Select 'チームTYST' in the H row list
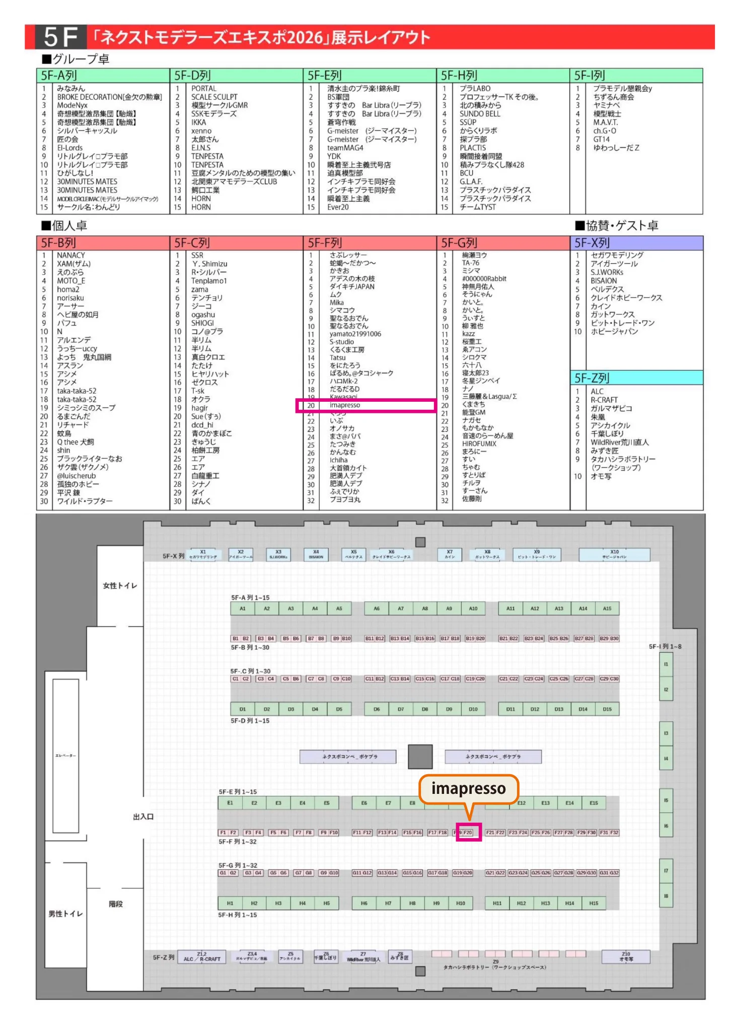729x1031 pixels. [x=478, y=207]
